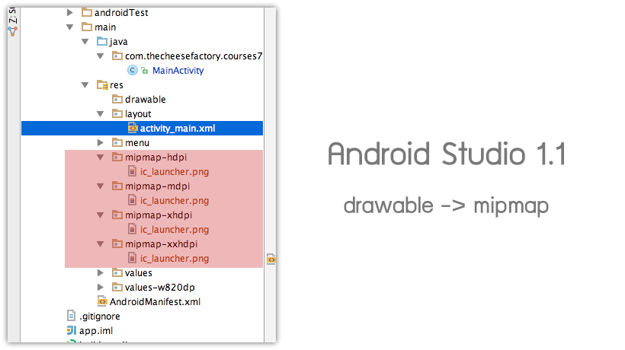
Task: Click the activity_main.xml file icon
Action: click(x=133, y=129)
